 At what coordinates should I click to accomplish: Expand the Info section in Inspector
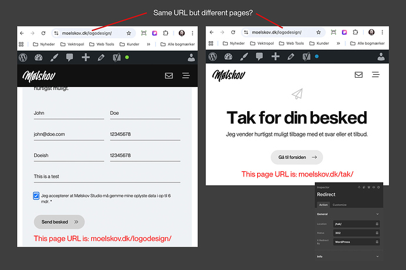pyautogui.click(x=378, y=256)
